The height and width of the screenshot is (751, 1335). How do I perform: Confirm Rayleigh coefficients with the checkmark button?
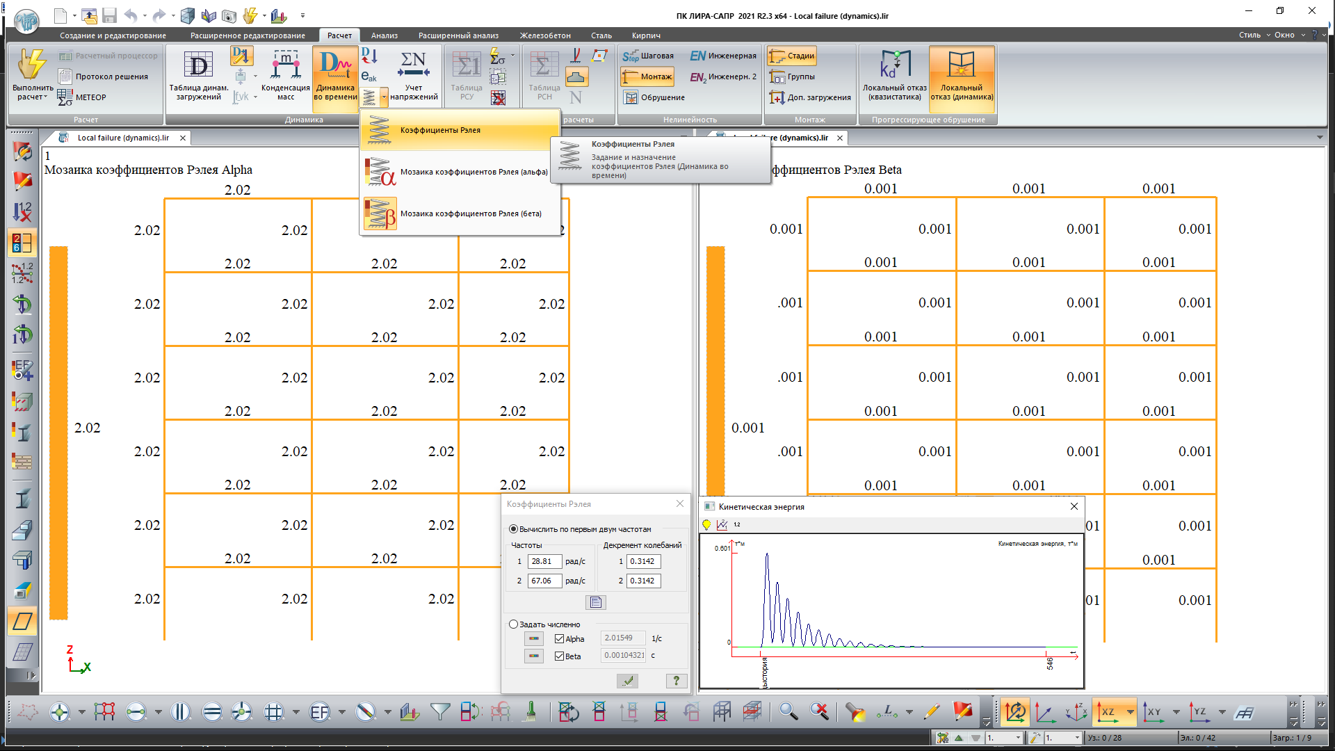coord(627,681)
